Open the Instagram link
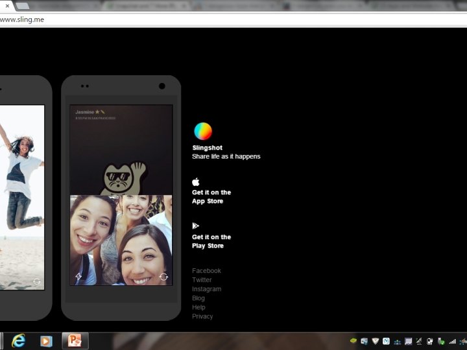 pyautogui.click(x=206, y=289)
